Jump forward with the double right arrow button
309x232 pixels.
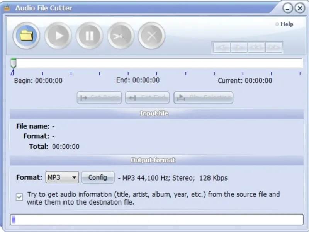coord(273,47)
